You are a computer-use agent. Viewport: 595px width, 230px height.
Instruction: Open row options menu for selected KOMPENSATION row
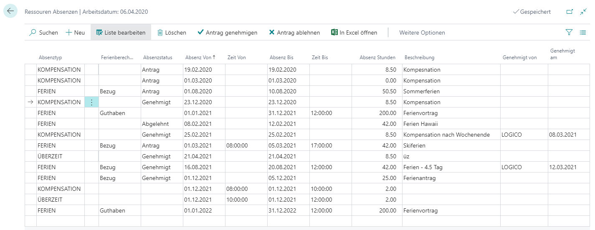(92, 102)
